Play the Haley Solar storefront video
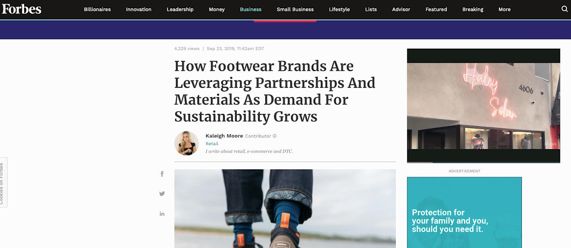 tap(483, 106)
